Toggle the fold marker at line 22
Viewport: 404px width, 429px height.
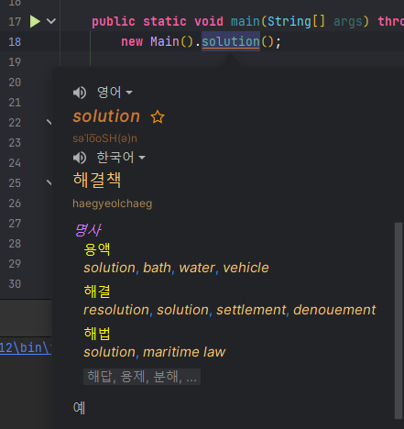(x=49, y=122)
